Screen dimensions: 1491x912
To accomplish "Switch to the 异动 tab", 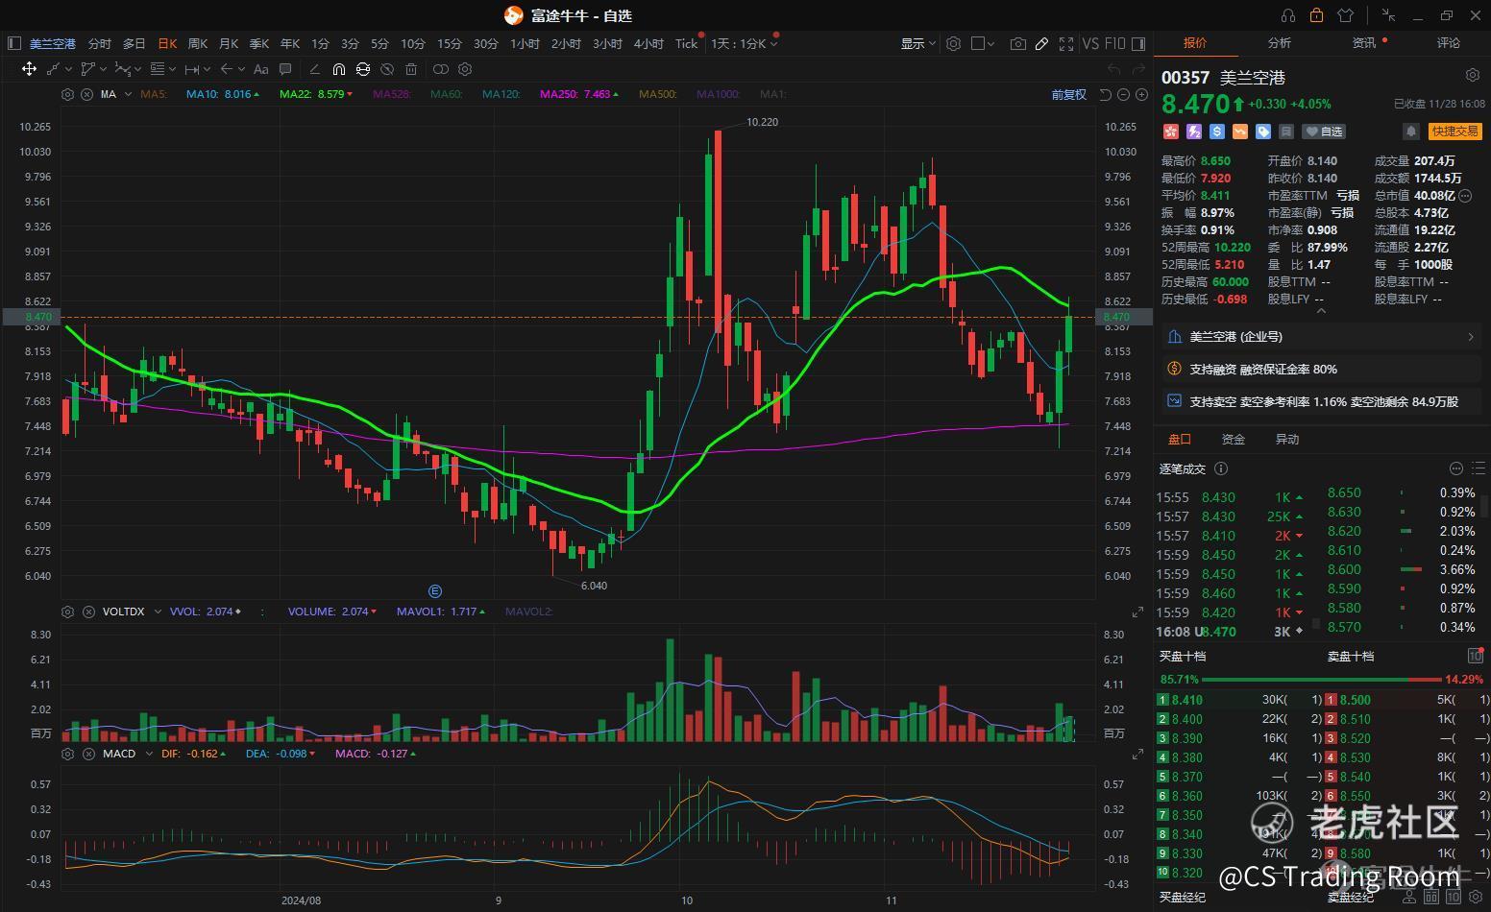I will point(1287,439).
